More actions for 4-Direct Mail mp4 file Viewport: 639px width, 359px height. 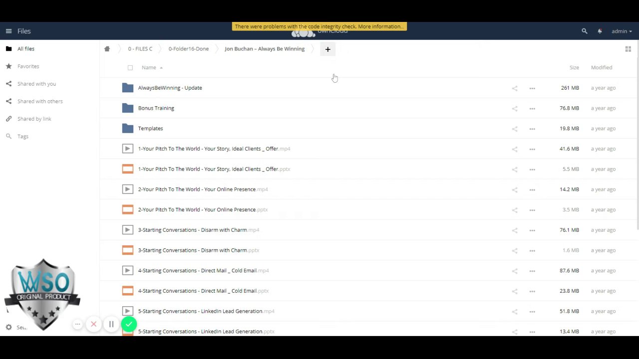[x=532, y=271]
